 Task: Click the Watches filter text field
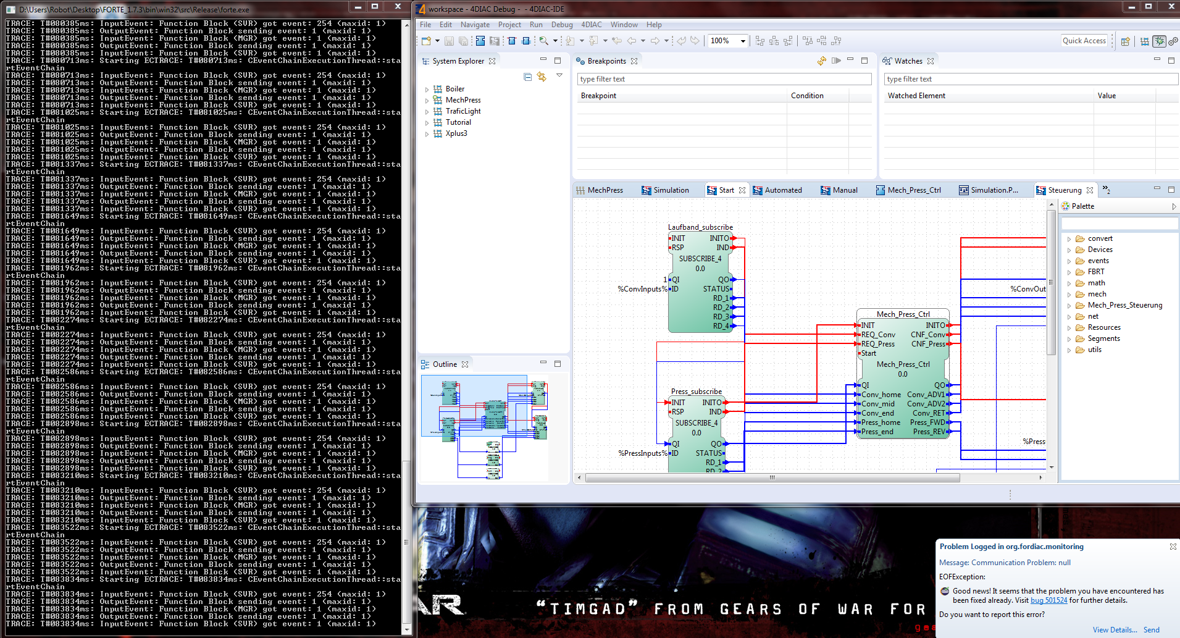click(1031, 79)
